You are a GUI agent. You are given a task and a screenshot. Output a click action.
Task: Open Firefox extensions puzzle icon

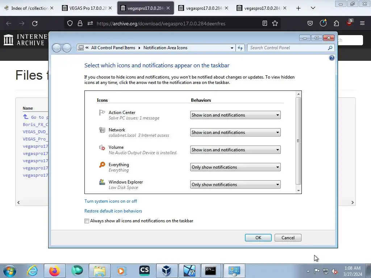tap(336, 23)
